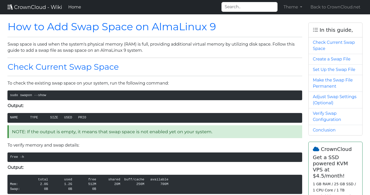Screen dimensions: 370x195
Task: Click 'Make the Swap File Permanent' link
Action: tap(332, 83)
